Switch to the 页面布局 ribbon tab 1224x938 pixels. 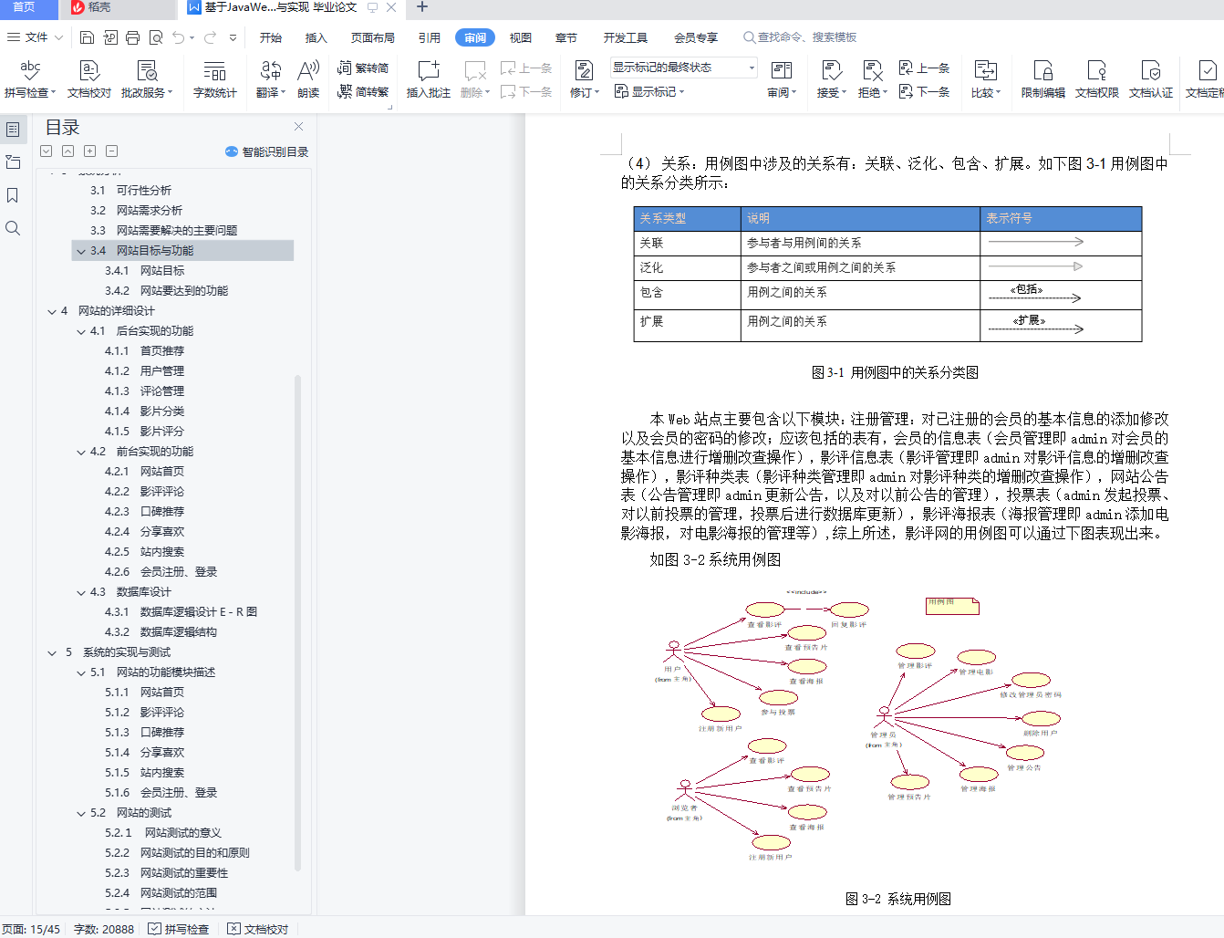[373, 37]
